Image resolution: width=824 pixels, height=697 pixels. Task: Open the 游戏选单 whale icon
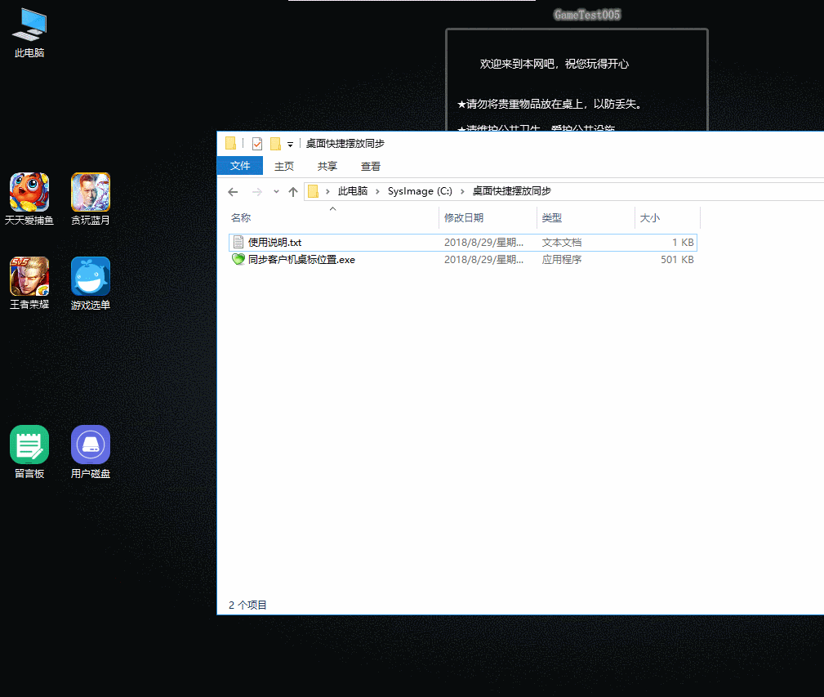click(91, 284)
